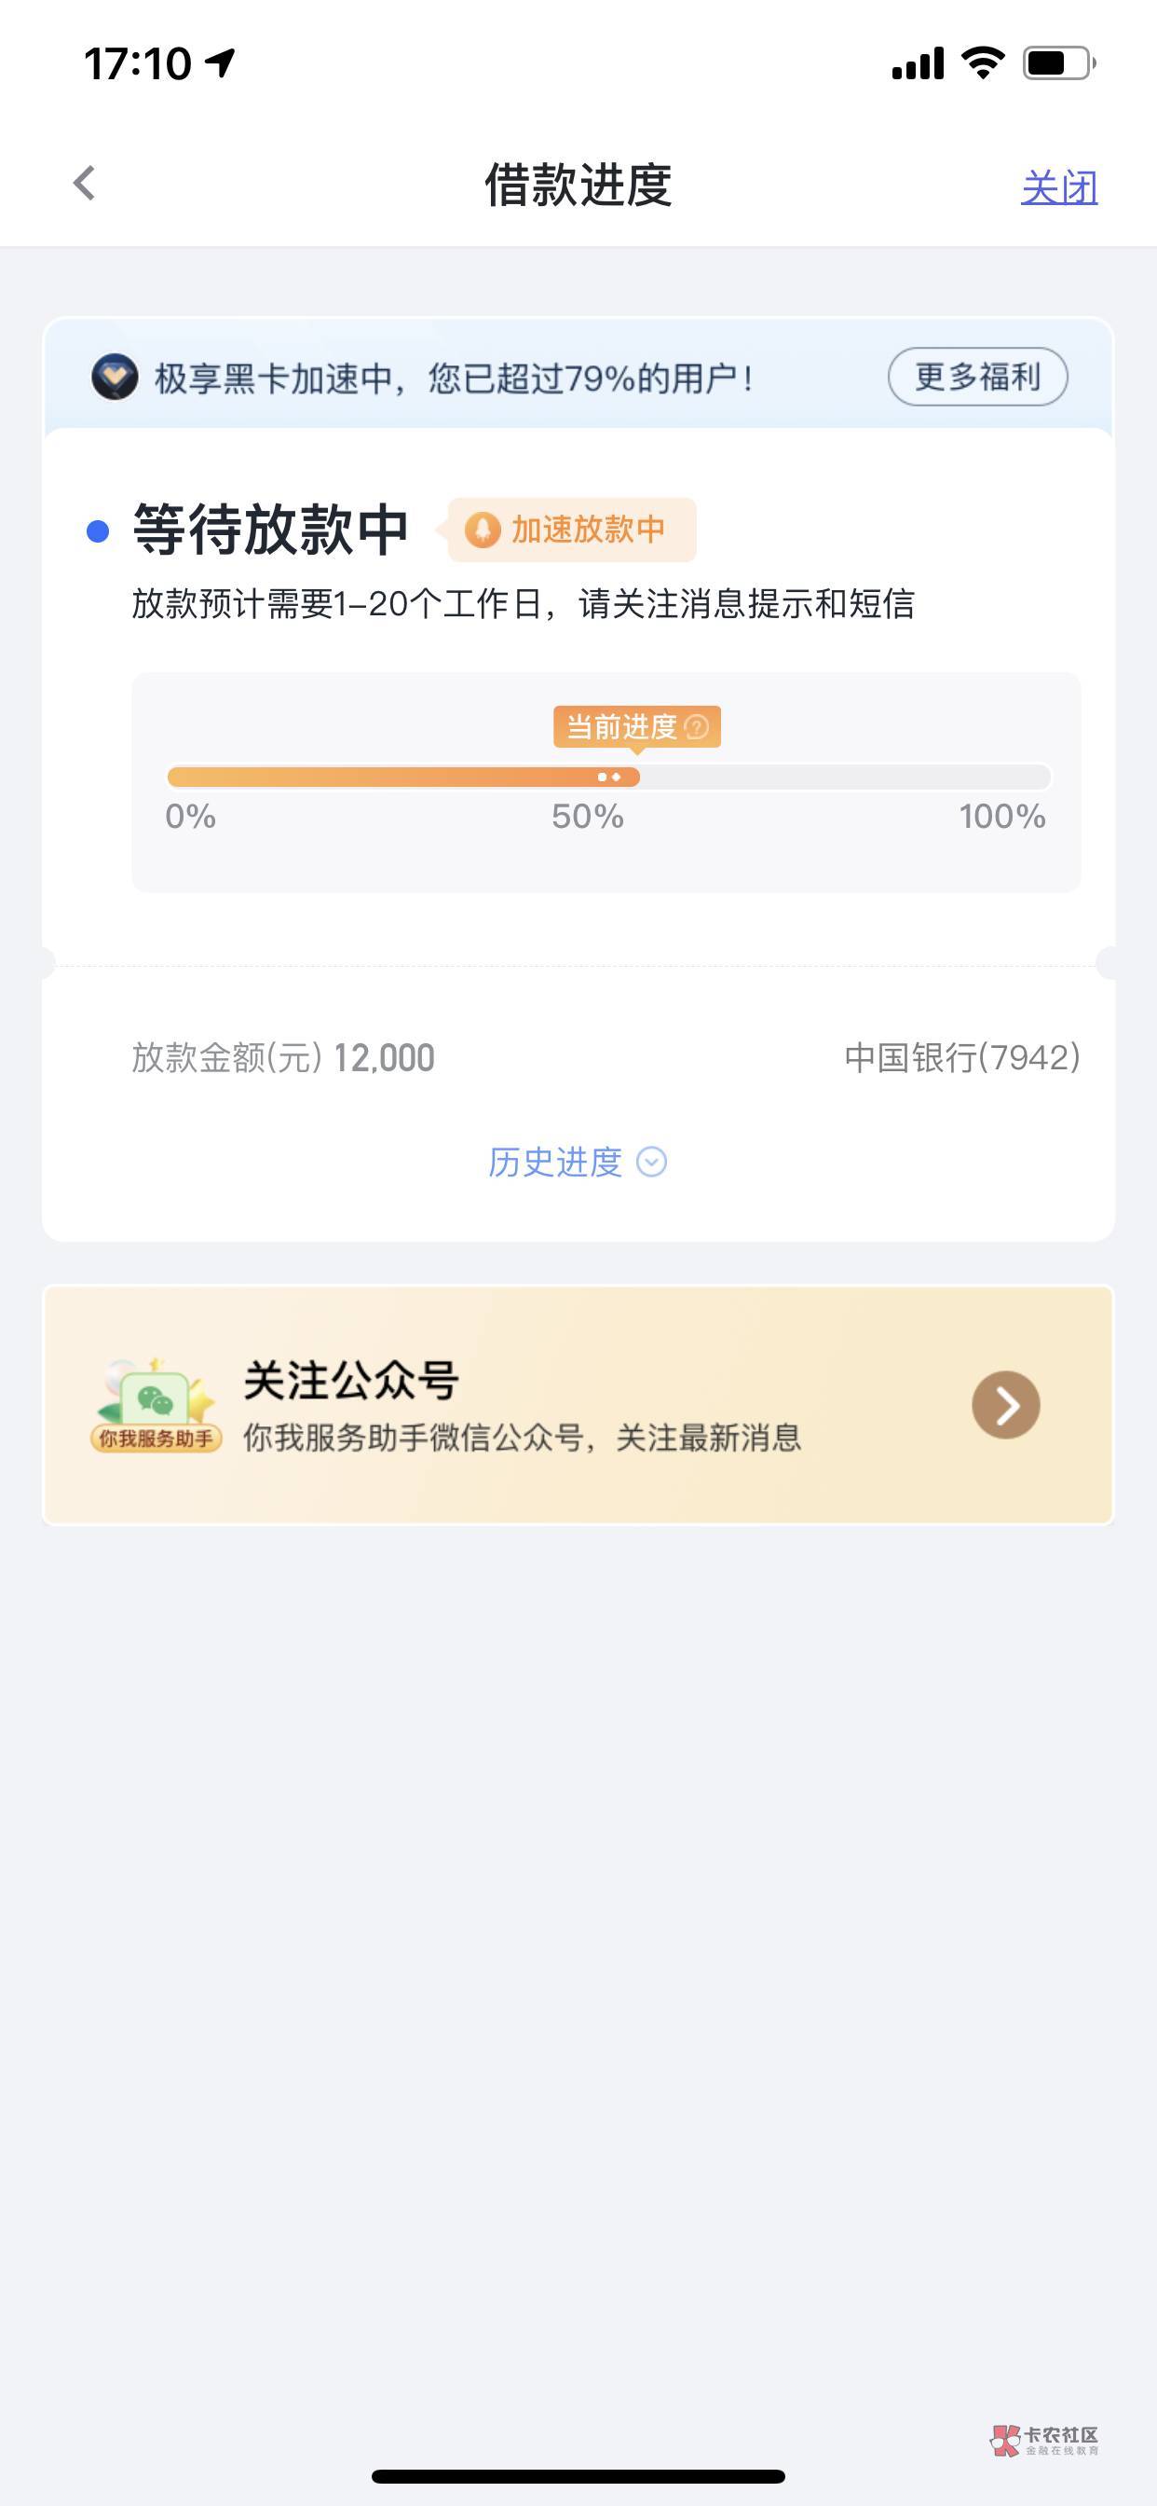
Task: Tap the battery status icon
Action: pos(1058,63)
